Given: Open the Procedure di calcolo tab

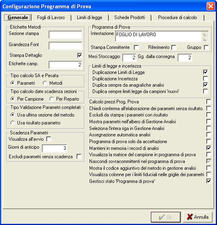Looking at the screenshot, I should click(x=177, y=17).
